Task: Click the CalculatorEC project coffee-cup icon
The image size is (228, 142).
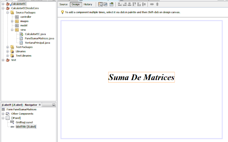Action: (8, 4)
